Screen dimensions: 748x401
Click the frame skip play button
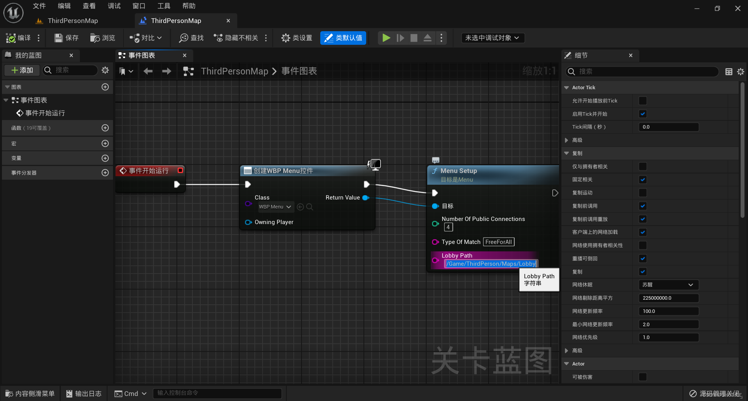tap(400, 38)
